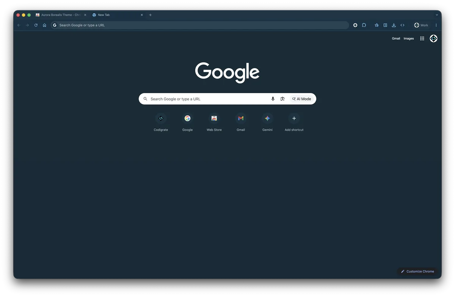Close the New Tab tab
This screenshot has width=455, height=298.
[x=142, y=15]
